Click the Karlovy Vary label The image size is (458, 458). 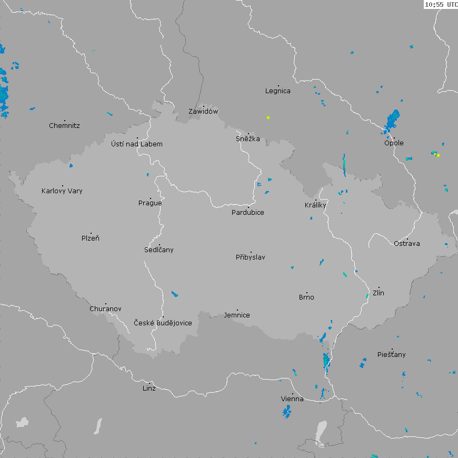pyautogui.click(x=62, y=191)
